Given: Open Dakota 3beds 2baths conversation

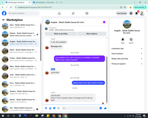Looking at the screenshot, I should click(x=20, y=35).
